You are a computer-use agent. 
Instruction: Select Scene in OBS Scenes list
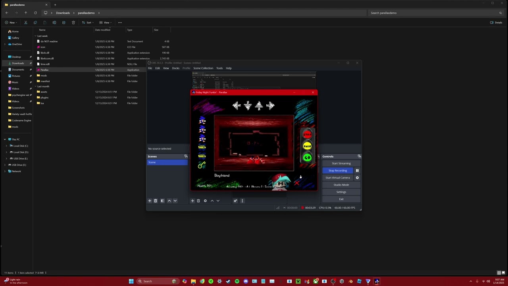(167, 162)
